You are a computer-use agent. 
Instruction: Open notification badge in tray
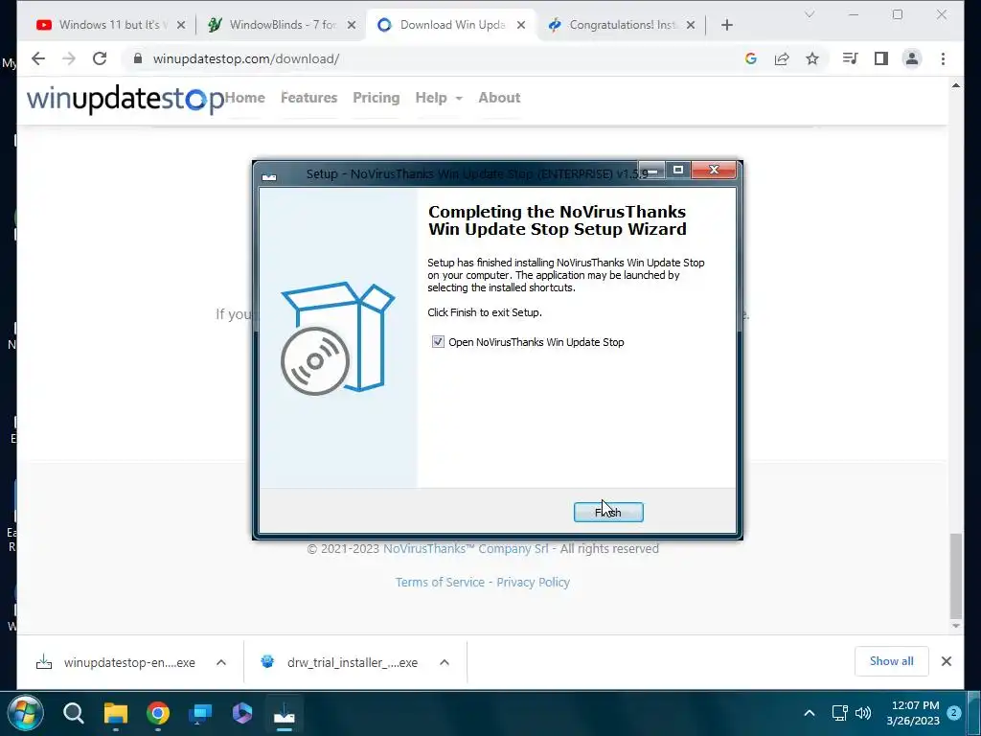954,713
